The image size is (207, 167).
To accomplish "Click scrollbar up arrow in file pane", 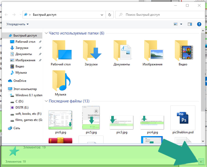I will click(203, 31).
